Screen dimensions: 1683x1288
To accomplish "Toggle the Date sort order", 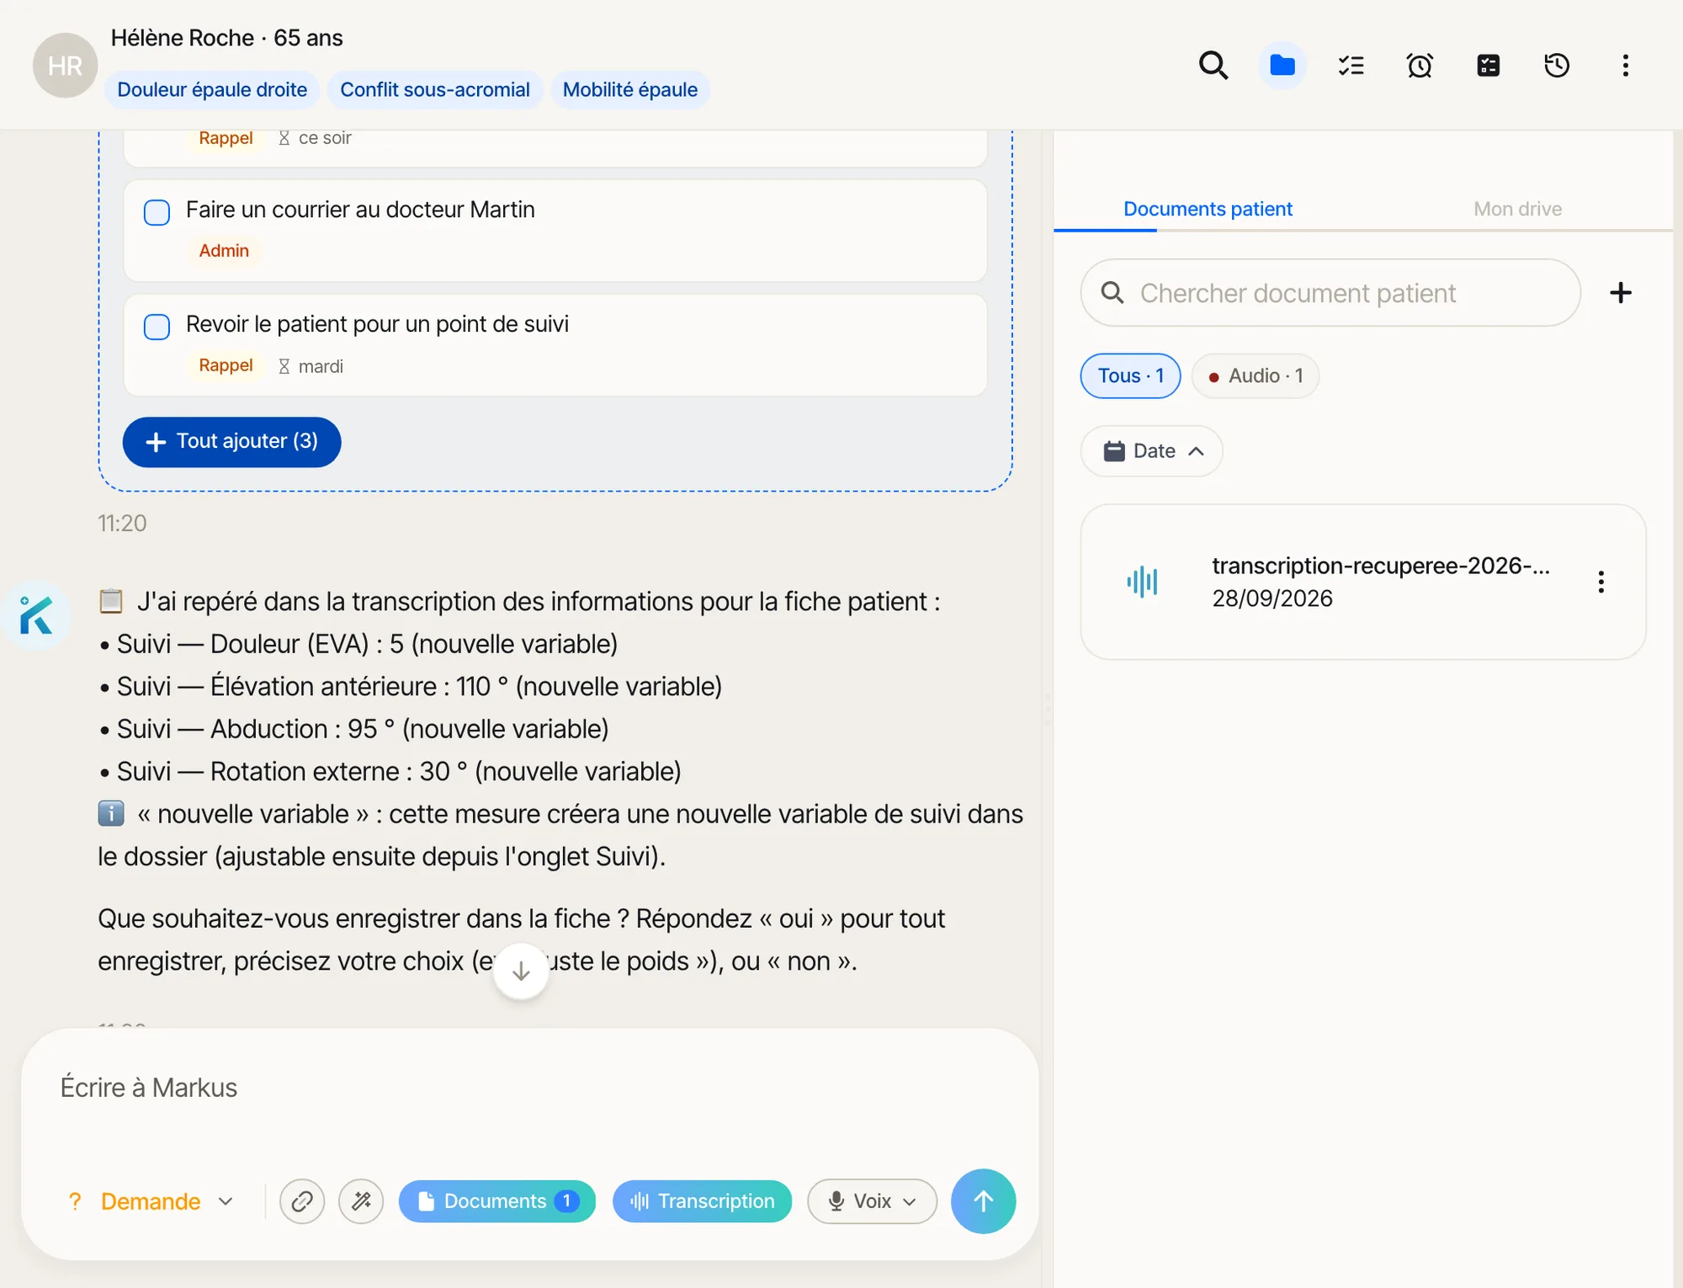I will [1151, 451].
